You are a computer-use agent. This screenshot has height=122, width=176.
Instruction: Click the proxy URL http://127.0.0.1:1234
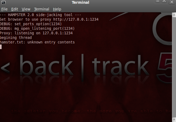click(76, 19)
